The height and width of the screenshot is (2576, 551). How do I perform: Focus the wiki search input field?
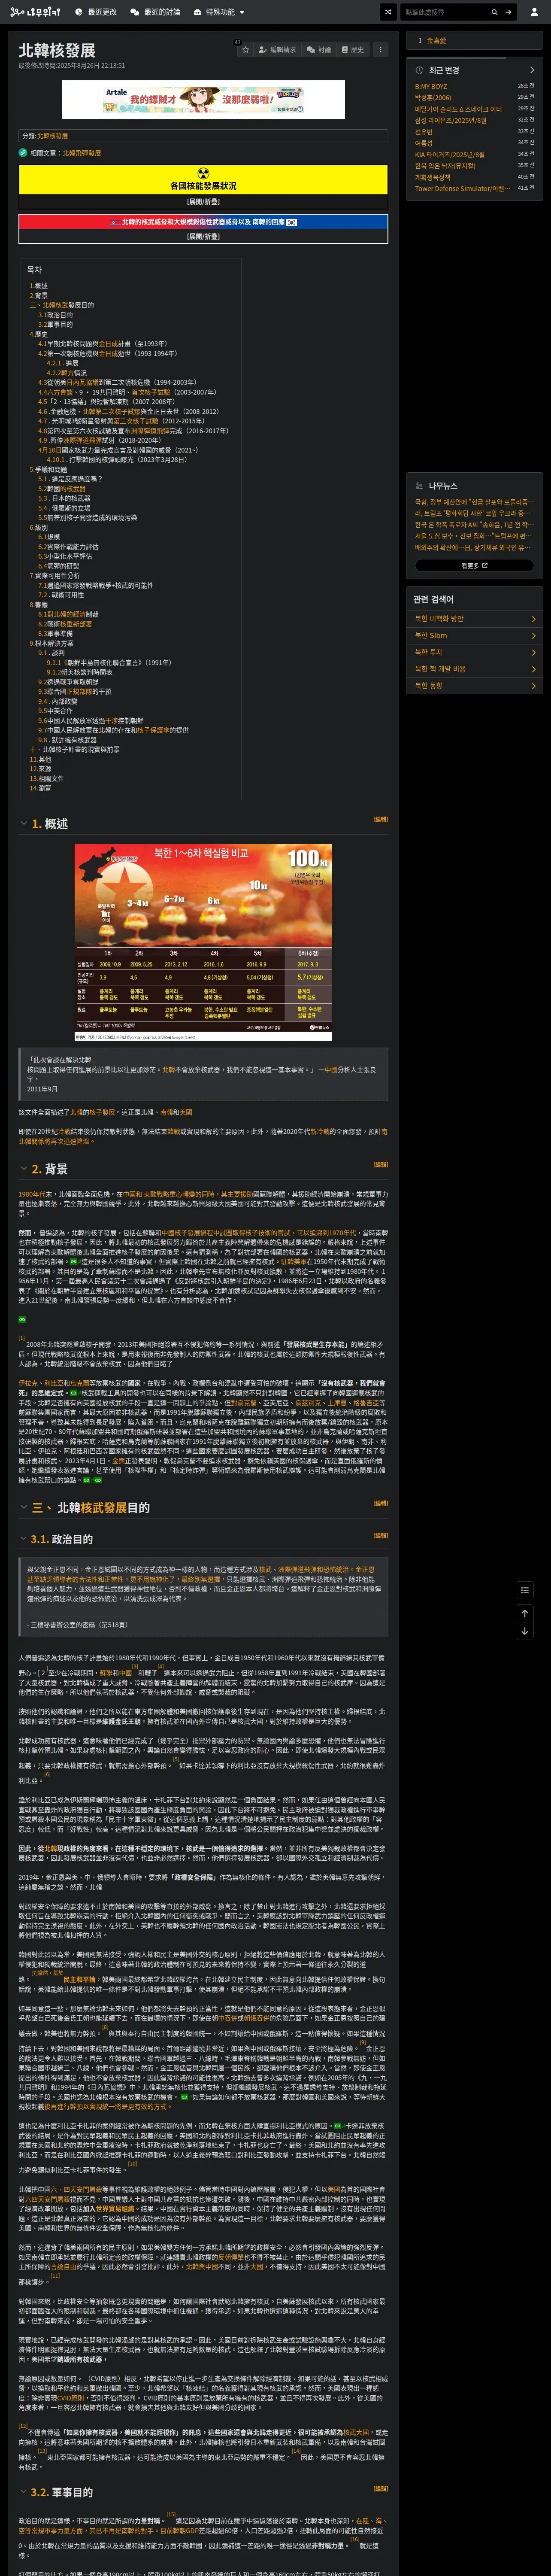click(444, 12)
